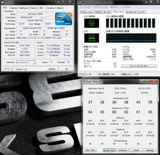This screenshot has width=160, height=155.
Task: Open the Memory tab in CPU-Z
Action: [34, 8]
